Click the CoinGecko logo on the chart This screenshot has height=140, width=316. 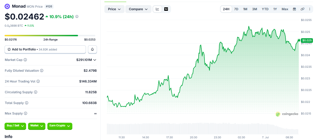[287, 114]
